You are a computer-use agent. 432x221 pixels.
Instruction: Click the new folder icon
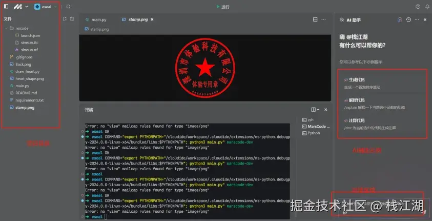pos(72,19)
